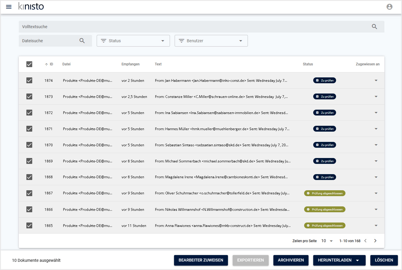Screen dimensions: 402x270
Task: Open assignee dropdown for document 1868
Action: coord(376,177)
